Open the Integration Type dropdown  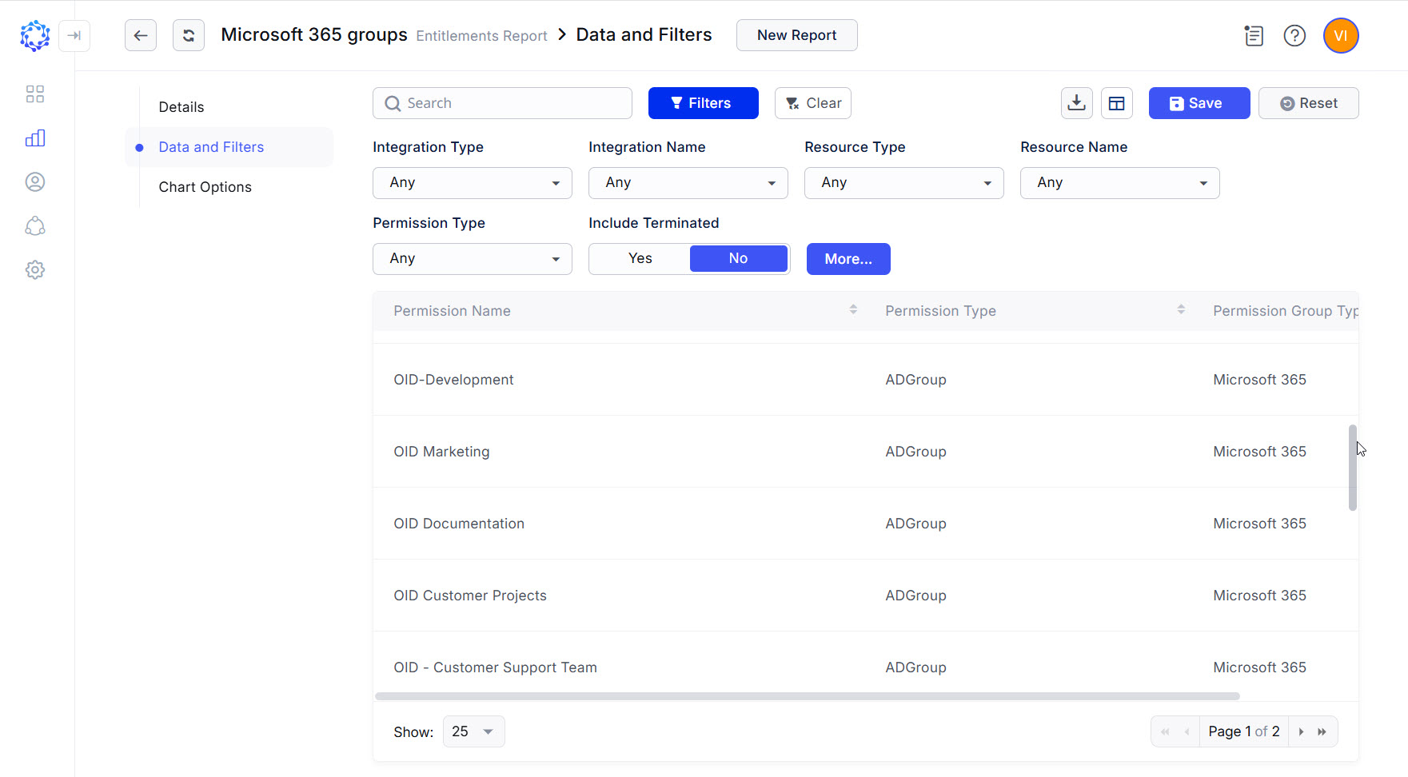pyautogui.click(x=472, y=182)
